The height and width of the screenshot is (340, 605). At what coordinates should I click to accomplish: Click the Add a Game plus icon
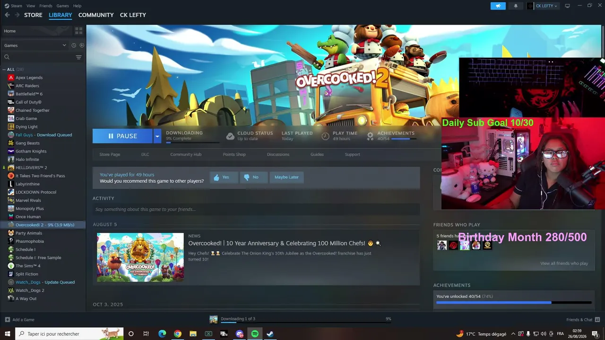pos(7,320)
